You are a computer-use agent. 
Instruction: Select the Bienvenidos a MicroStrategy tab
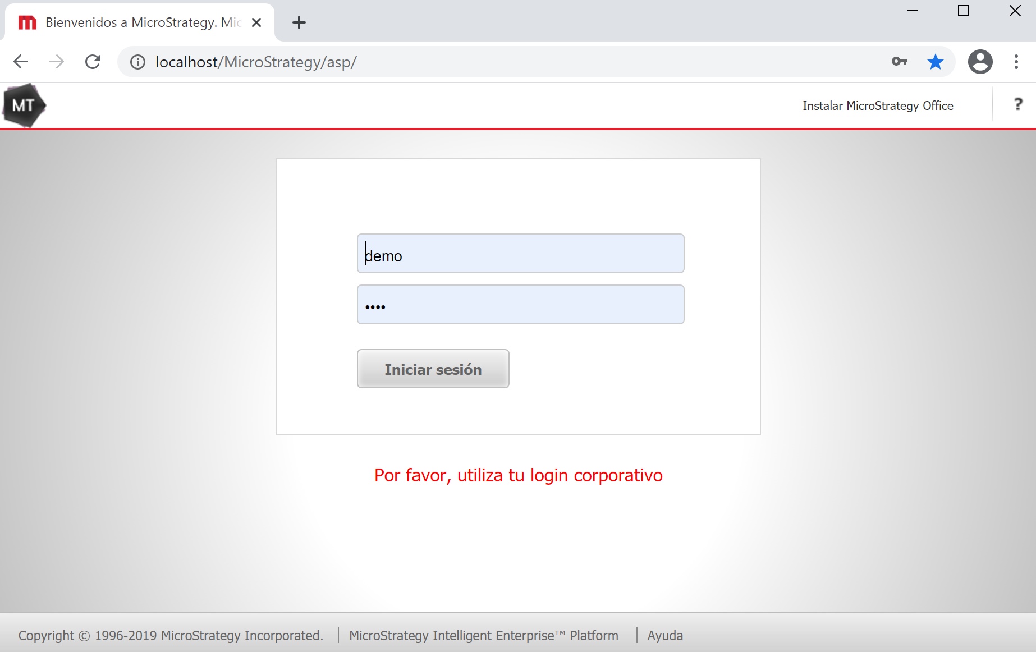140,22
